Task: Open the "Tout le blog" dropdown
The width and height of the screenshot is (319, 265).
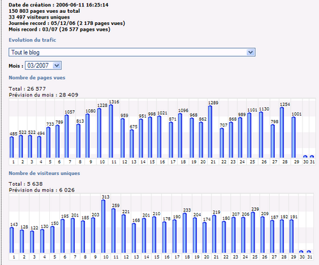Action: point(132,52)
